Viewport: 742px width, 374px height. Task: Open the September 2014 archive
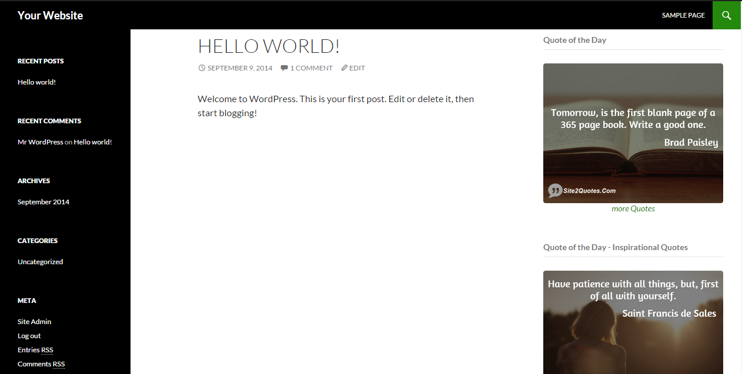tap(44, 202)
